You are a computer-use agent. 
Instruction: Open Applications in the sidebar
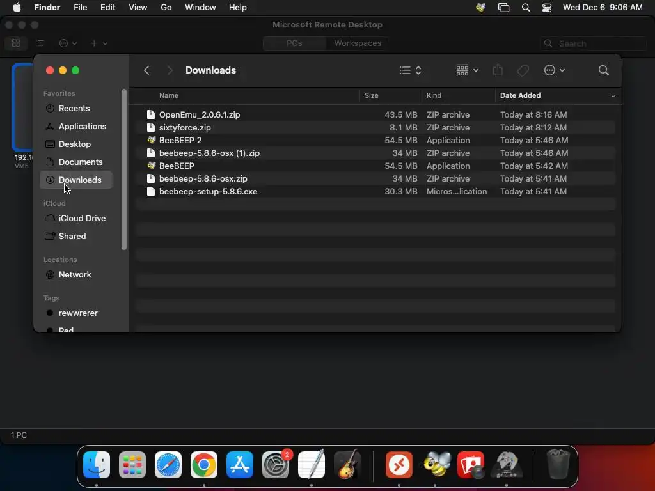click(76, 126)
